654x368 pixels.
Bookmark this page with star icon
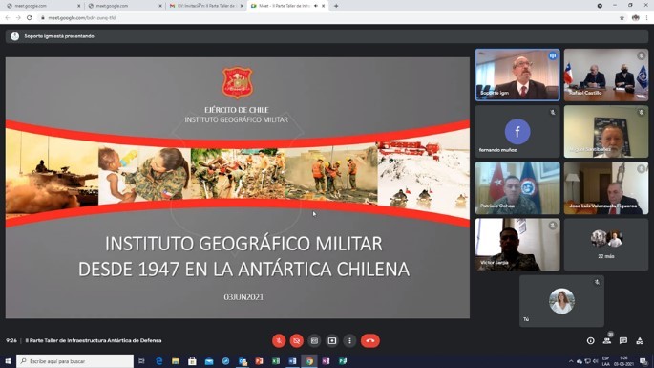coord(622,18)
